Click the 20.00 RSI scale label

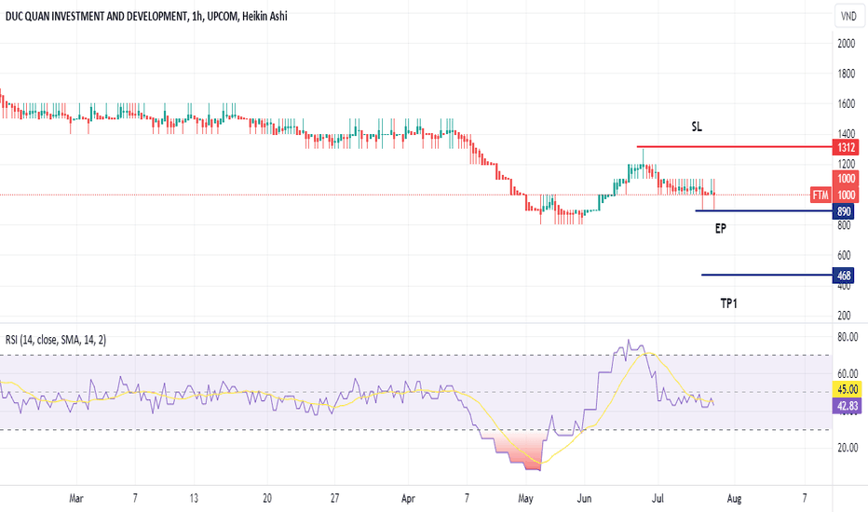(x=848, y=447)
